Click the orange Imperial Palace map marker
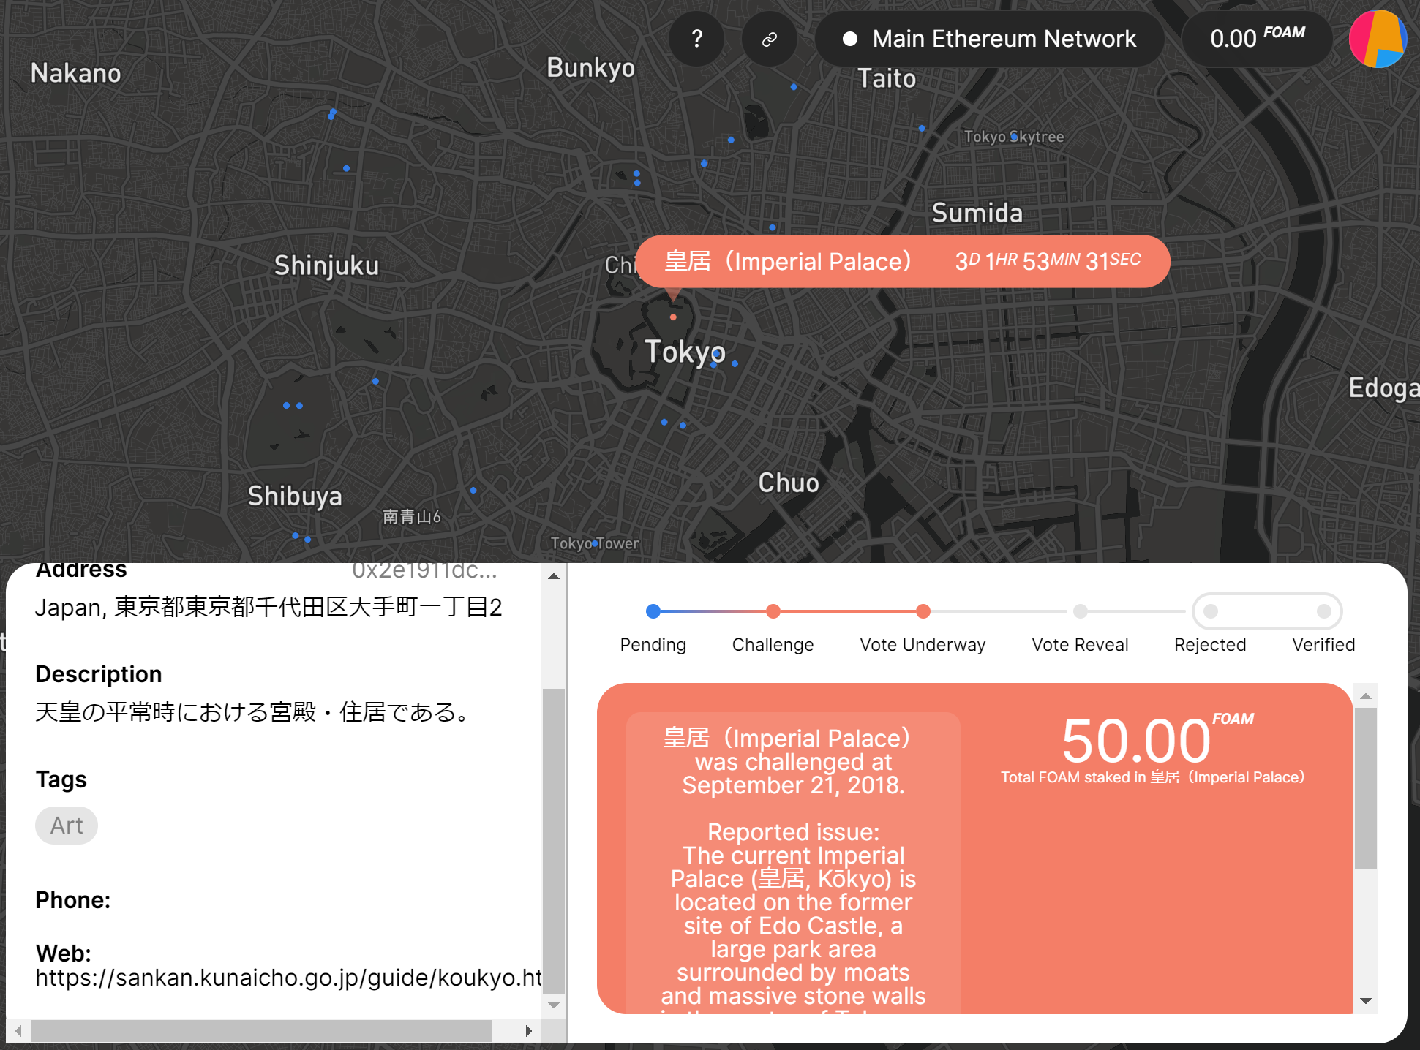This screenshot has width=1420, height=1050. point(673,317)
